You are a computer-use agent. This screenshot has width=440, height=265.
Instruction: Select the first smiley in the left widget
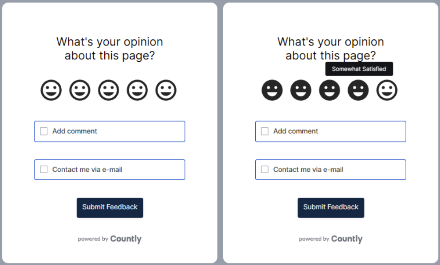[x=51, y=90]
